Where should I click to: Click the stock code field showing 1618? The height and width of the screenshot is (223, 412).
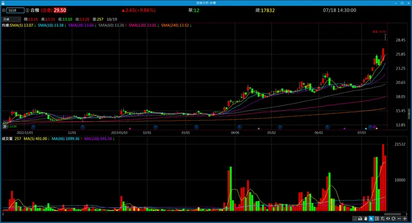tap(15, 11)
